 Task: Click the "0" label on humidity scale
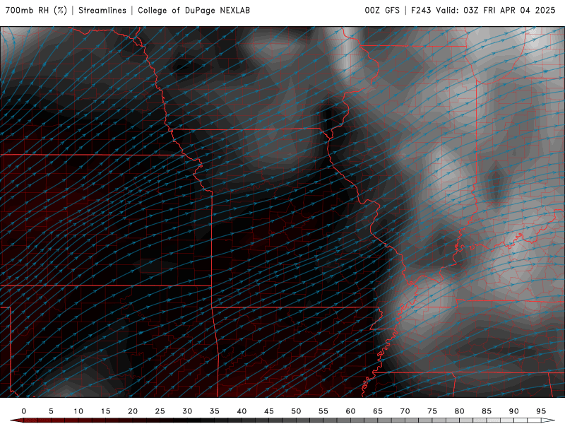click(x=24, y=411)
